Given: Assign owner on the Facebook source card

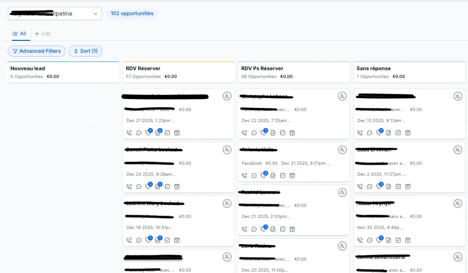Looking at the screenshot, I should 342,150.
